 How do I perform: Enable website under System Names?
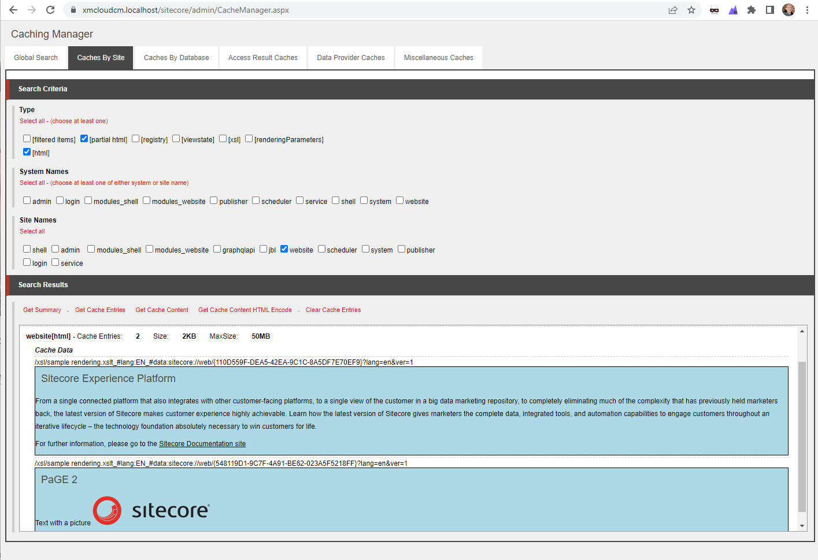pos(399,201)
